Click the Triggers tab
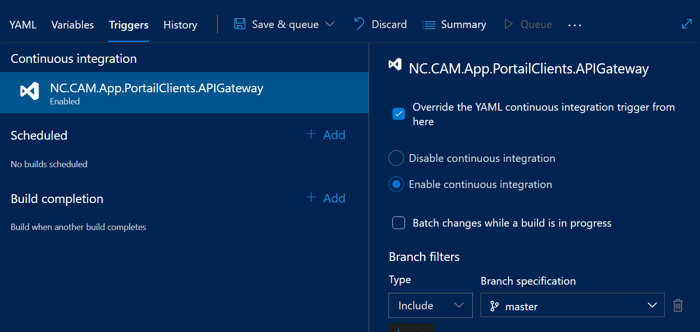The height and width of the screenshot is (332, 700). pos(129,25)
